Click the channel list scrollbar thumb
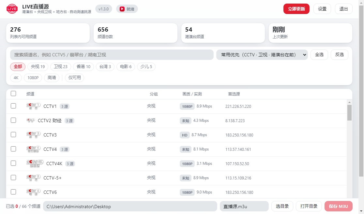Screen dimensions: 364x214 tap(349, 113)
